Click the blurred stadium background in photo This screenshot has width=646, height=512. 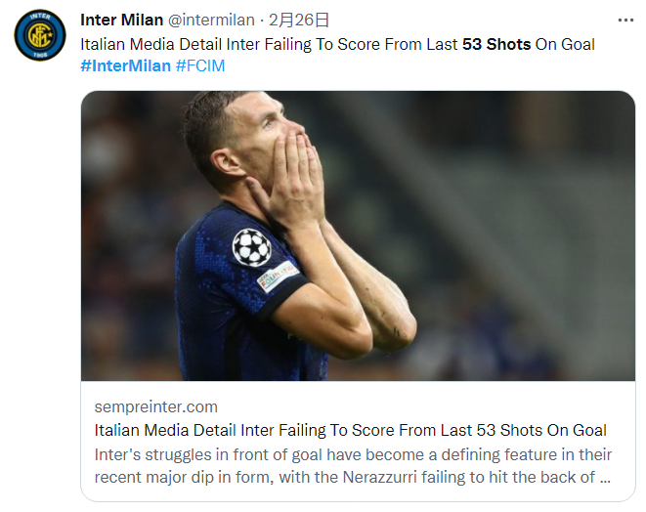518,195
